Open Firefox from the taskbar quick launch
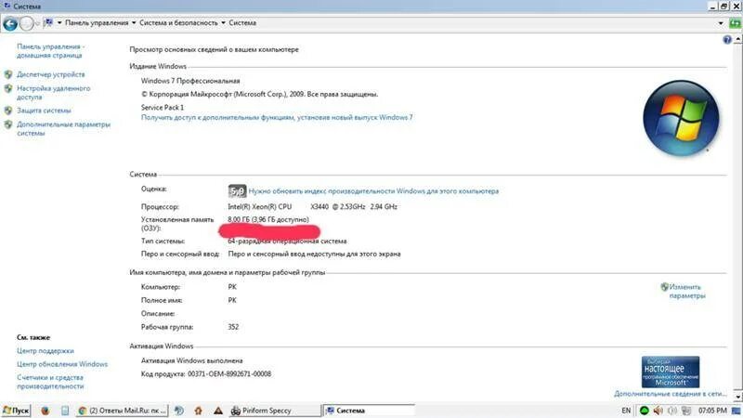The height and width of the screenshot is (418, 743). 45,411
